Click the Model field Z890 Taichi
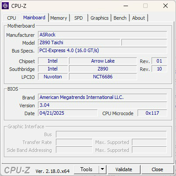The width and height of the screenshot is (176, 176). (x=79, y=42)
